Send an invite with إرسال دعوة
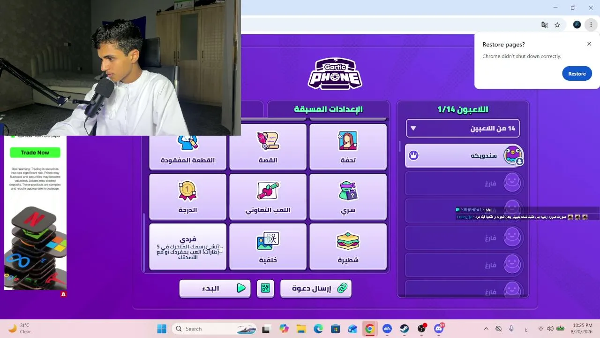The image size is (600, 338). (x=315, y=288)
